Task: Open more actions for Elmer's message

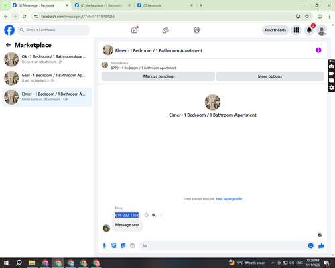Action: 161,215
